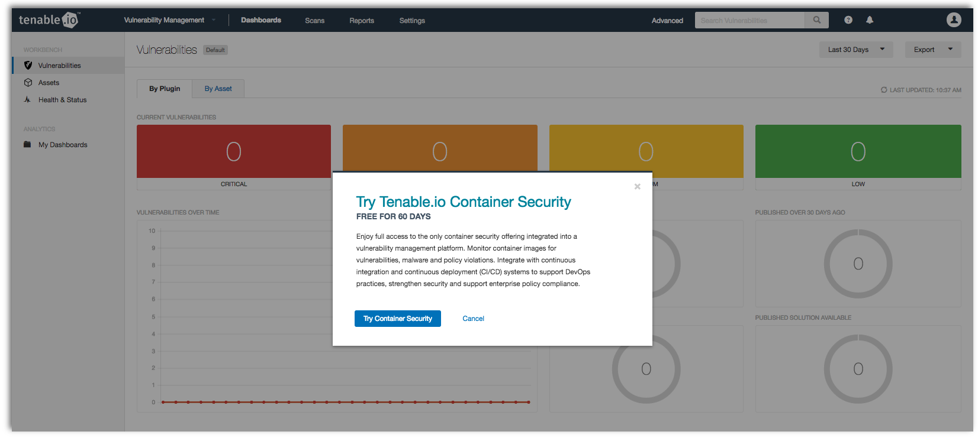Click the search magnifier icon

click(x=817, y=20)
